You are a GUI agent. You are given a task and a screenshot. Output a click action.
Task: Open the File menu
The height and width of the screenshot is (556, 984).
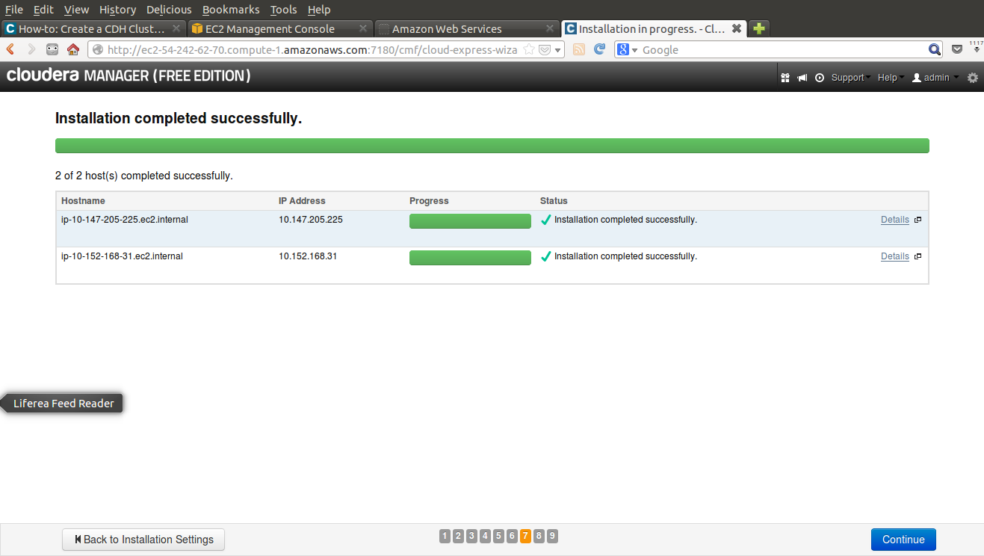(13, 9)
